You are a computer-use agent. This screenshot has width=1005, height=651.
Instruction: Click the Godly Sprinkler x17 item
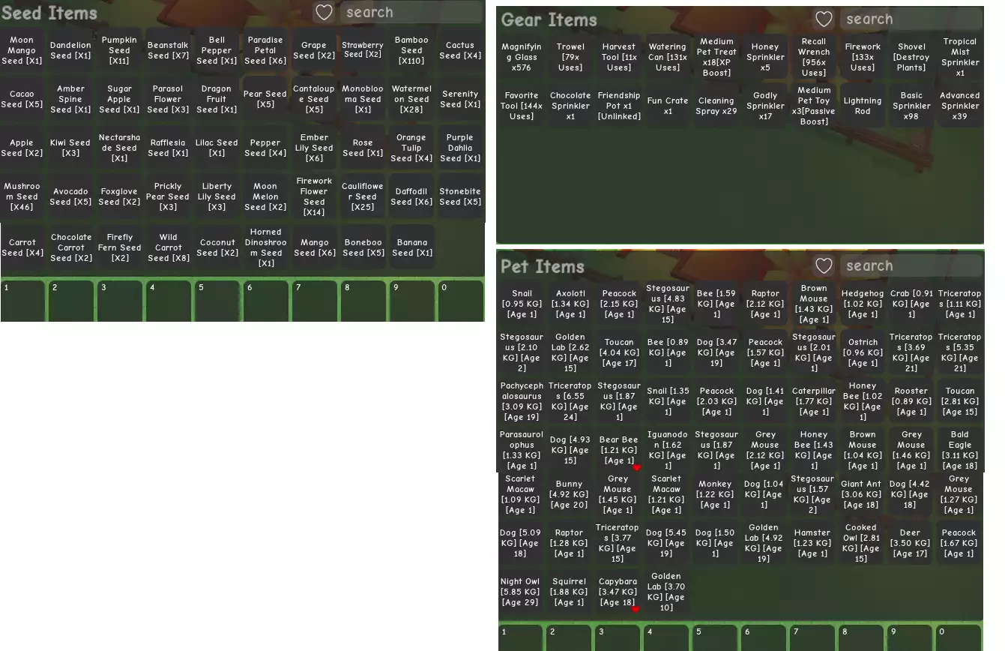pos(765,106)
